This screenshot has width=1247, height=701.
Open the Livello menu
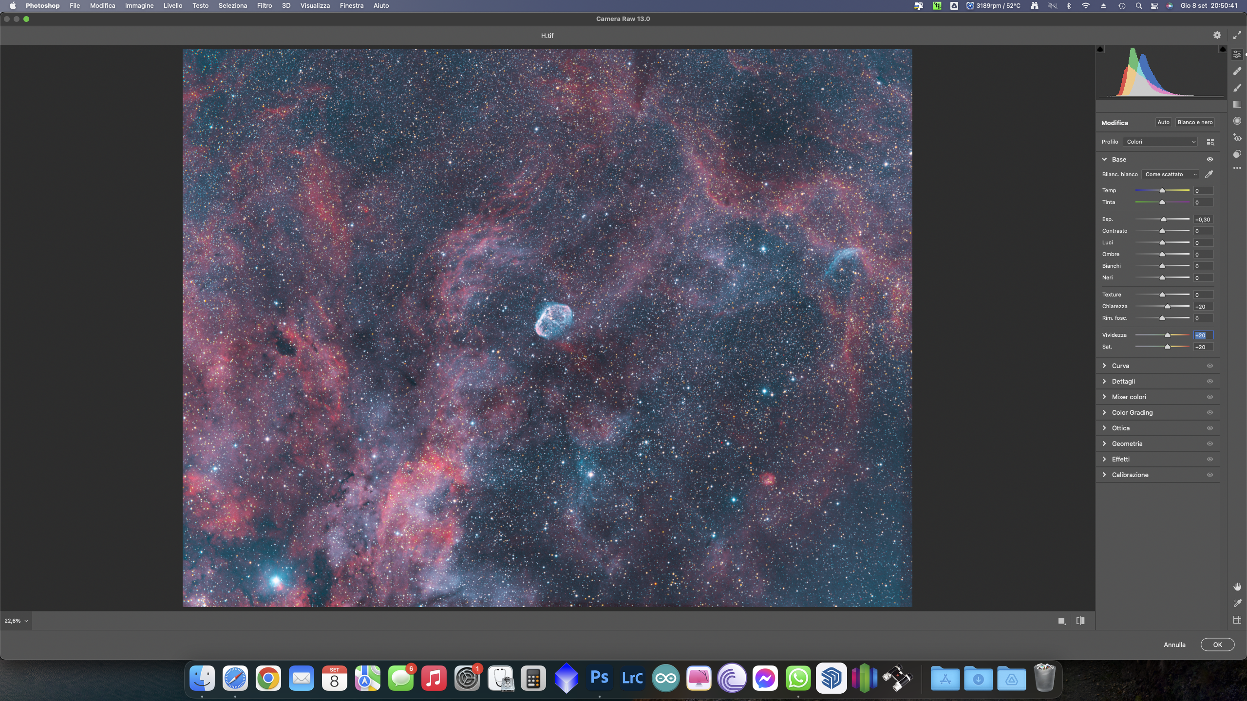[x=172, y=5]
